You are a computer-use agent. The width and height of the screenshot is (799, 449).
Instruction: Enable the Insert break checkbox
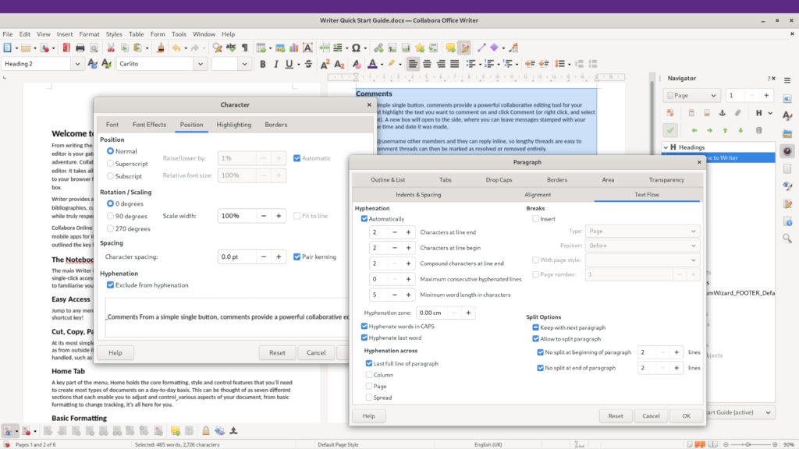[535, 219]
